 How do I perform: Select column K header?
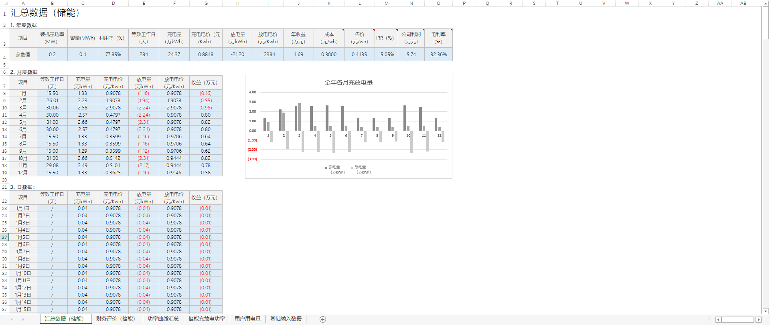(x=329, y=3)
